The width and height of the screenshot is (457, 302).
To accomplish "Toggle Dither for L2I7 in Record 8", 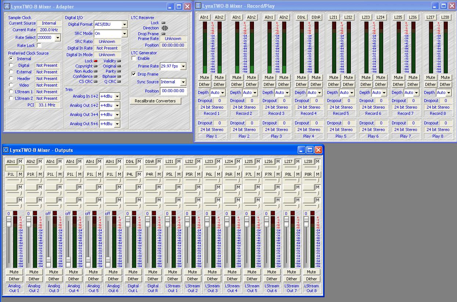I will tap(431, 84).
